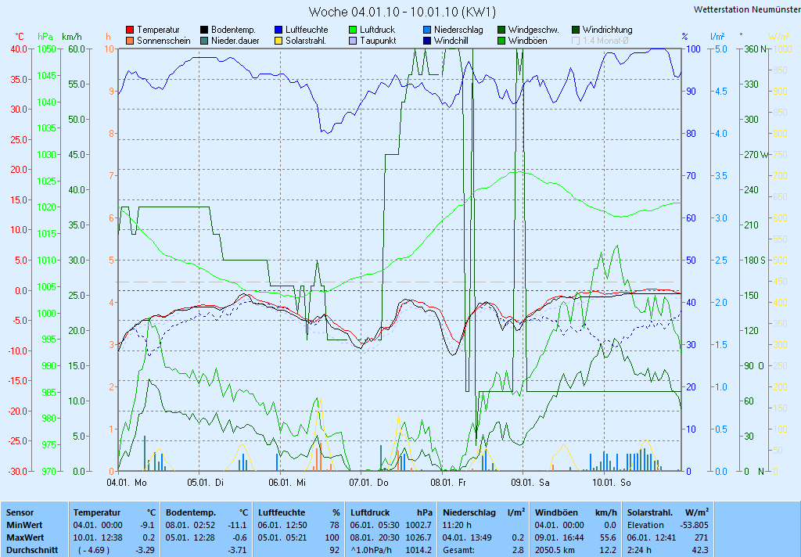Click the teal Nieder.dauer legend swatch

tap(204, 41)
